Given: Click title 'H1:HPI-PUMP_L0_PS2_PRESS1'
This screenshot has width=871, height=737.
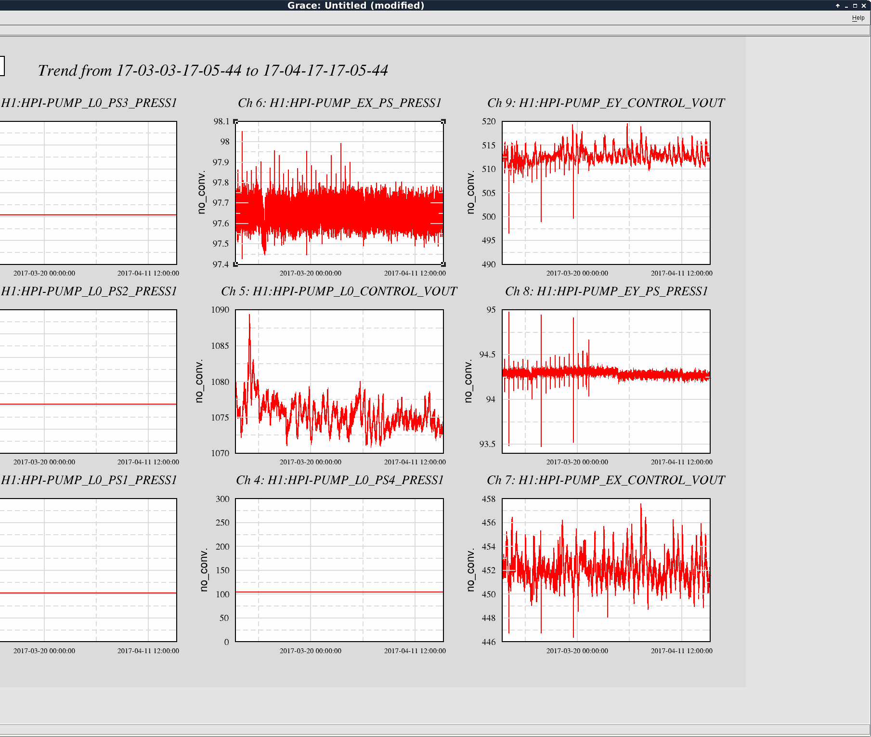Looking at the screenshot, I should [x=89, y=291].
